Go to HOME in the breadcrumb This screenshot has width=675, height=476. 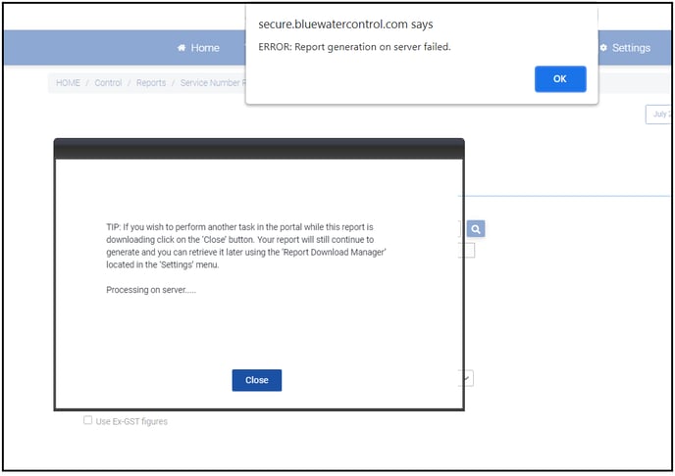pyautogui.click(x=69, y=83)
